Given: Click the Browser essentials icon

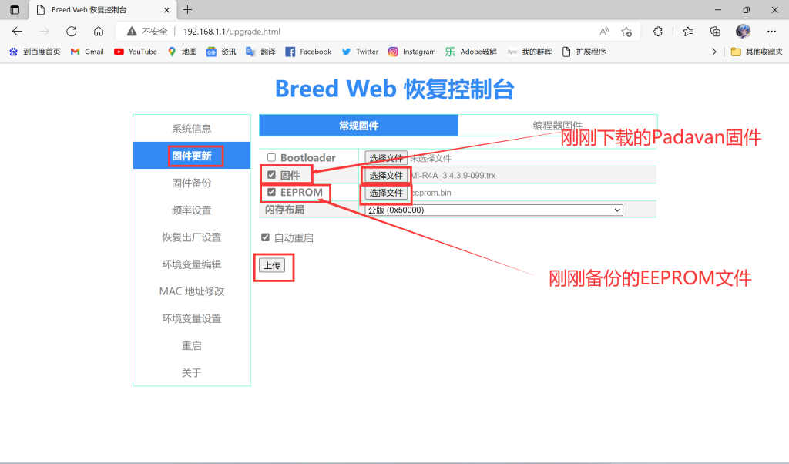Looking at the screenshot, I should pyautogui.click(x=656, y=32).
